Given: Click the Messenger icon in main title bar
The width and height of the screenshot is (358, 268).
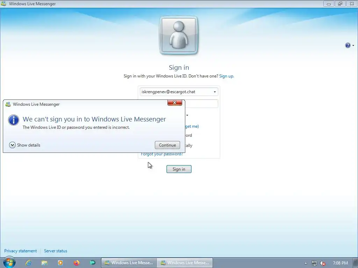Looking at the screenshot, I should [3, 3].
